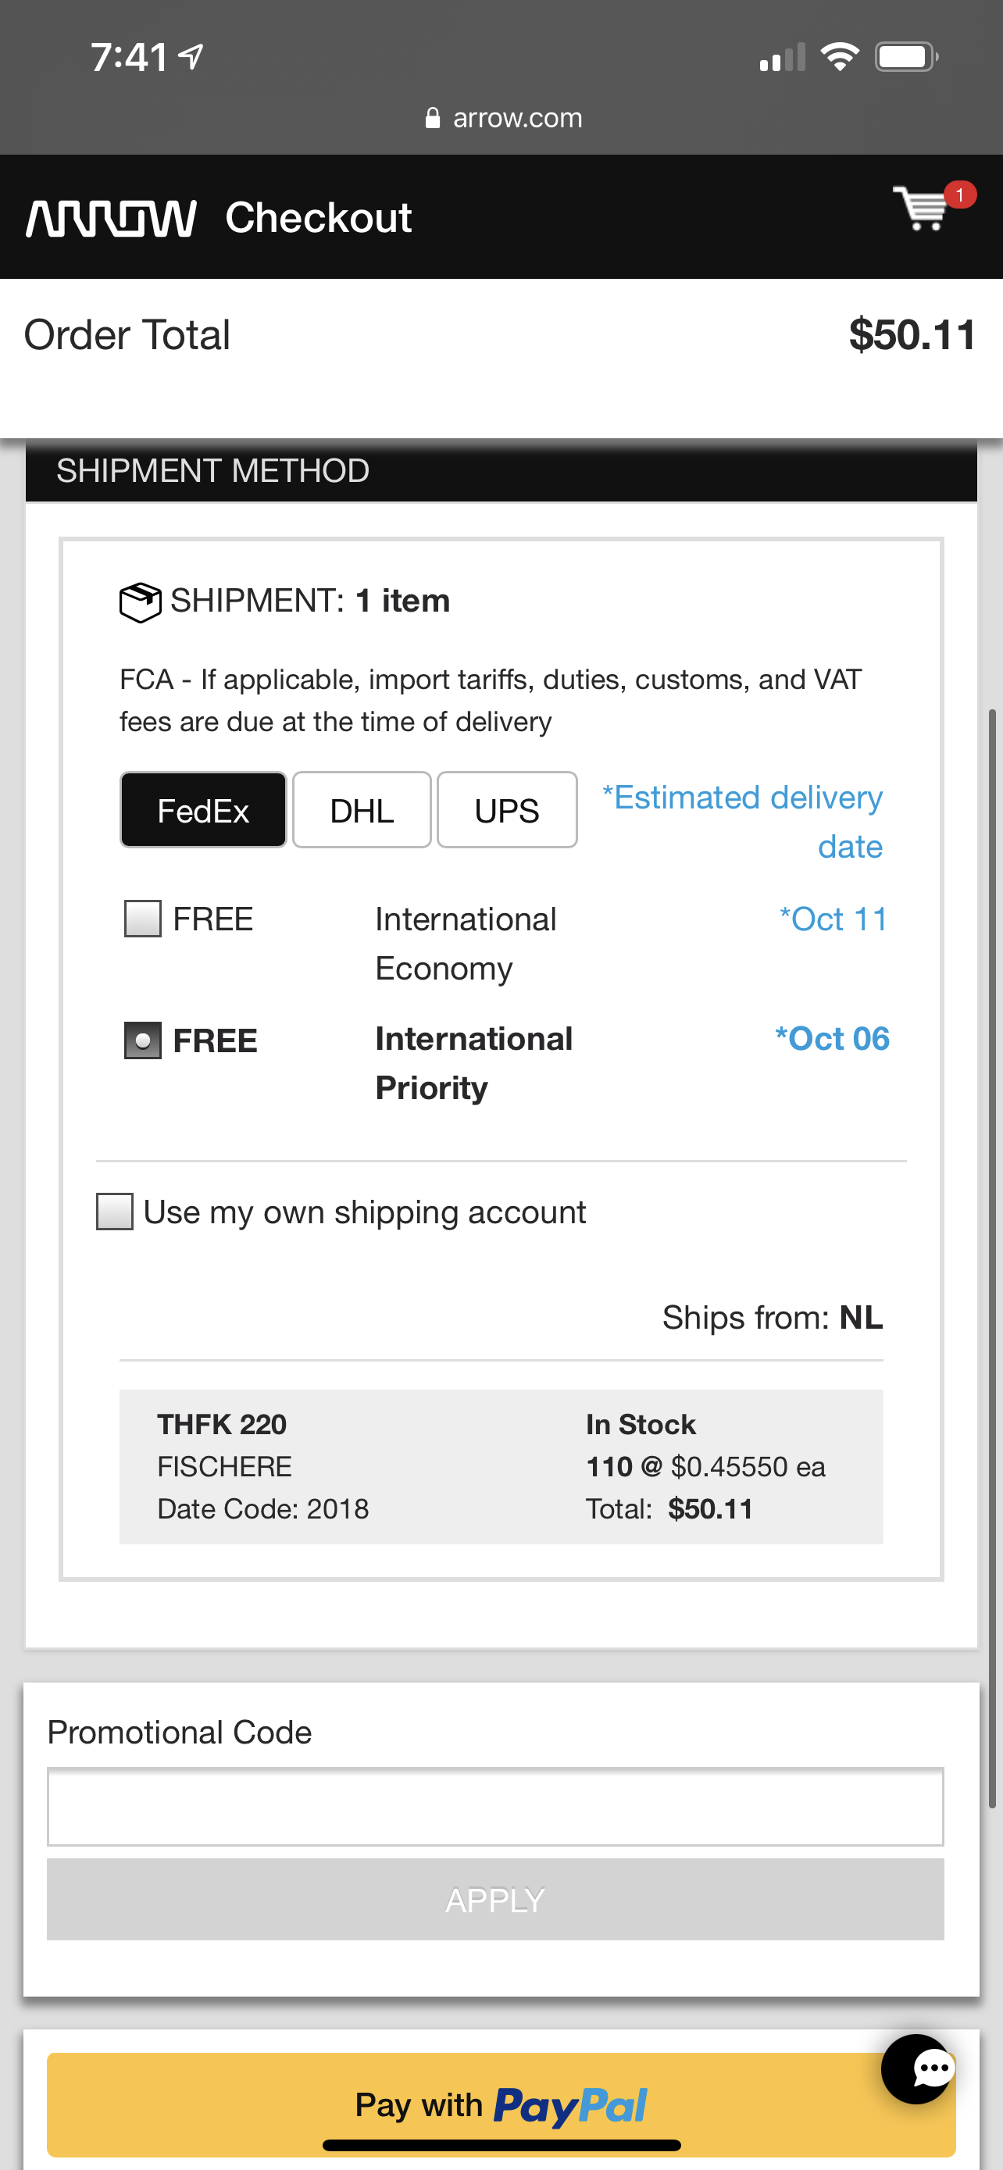Tap the lock icon beside arrow.com
The width and height of the screenshot is (1003, 2170).
(432, 118)
